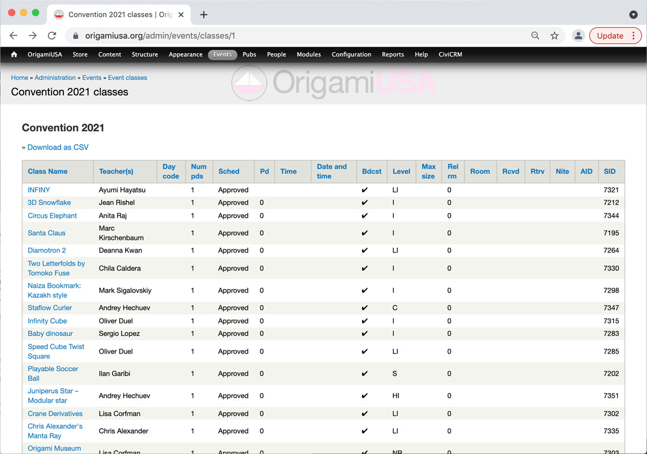Image resolution: width=647 pixels, height=454 pixels.
Task: Open the Reports admin menu
Action: click(393, 54)
